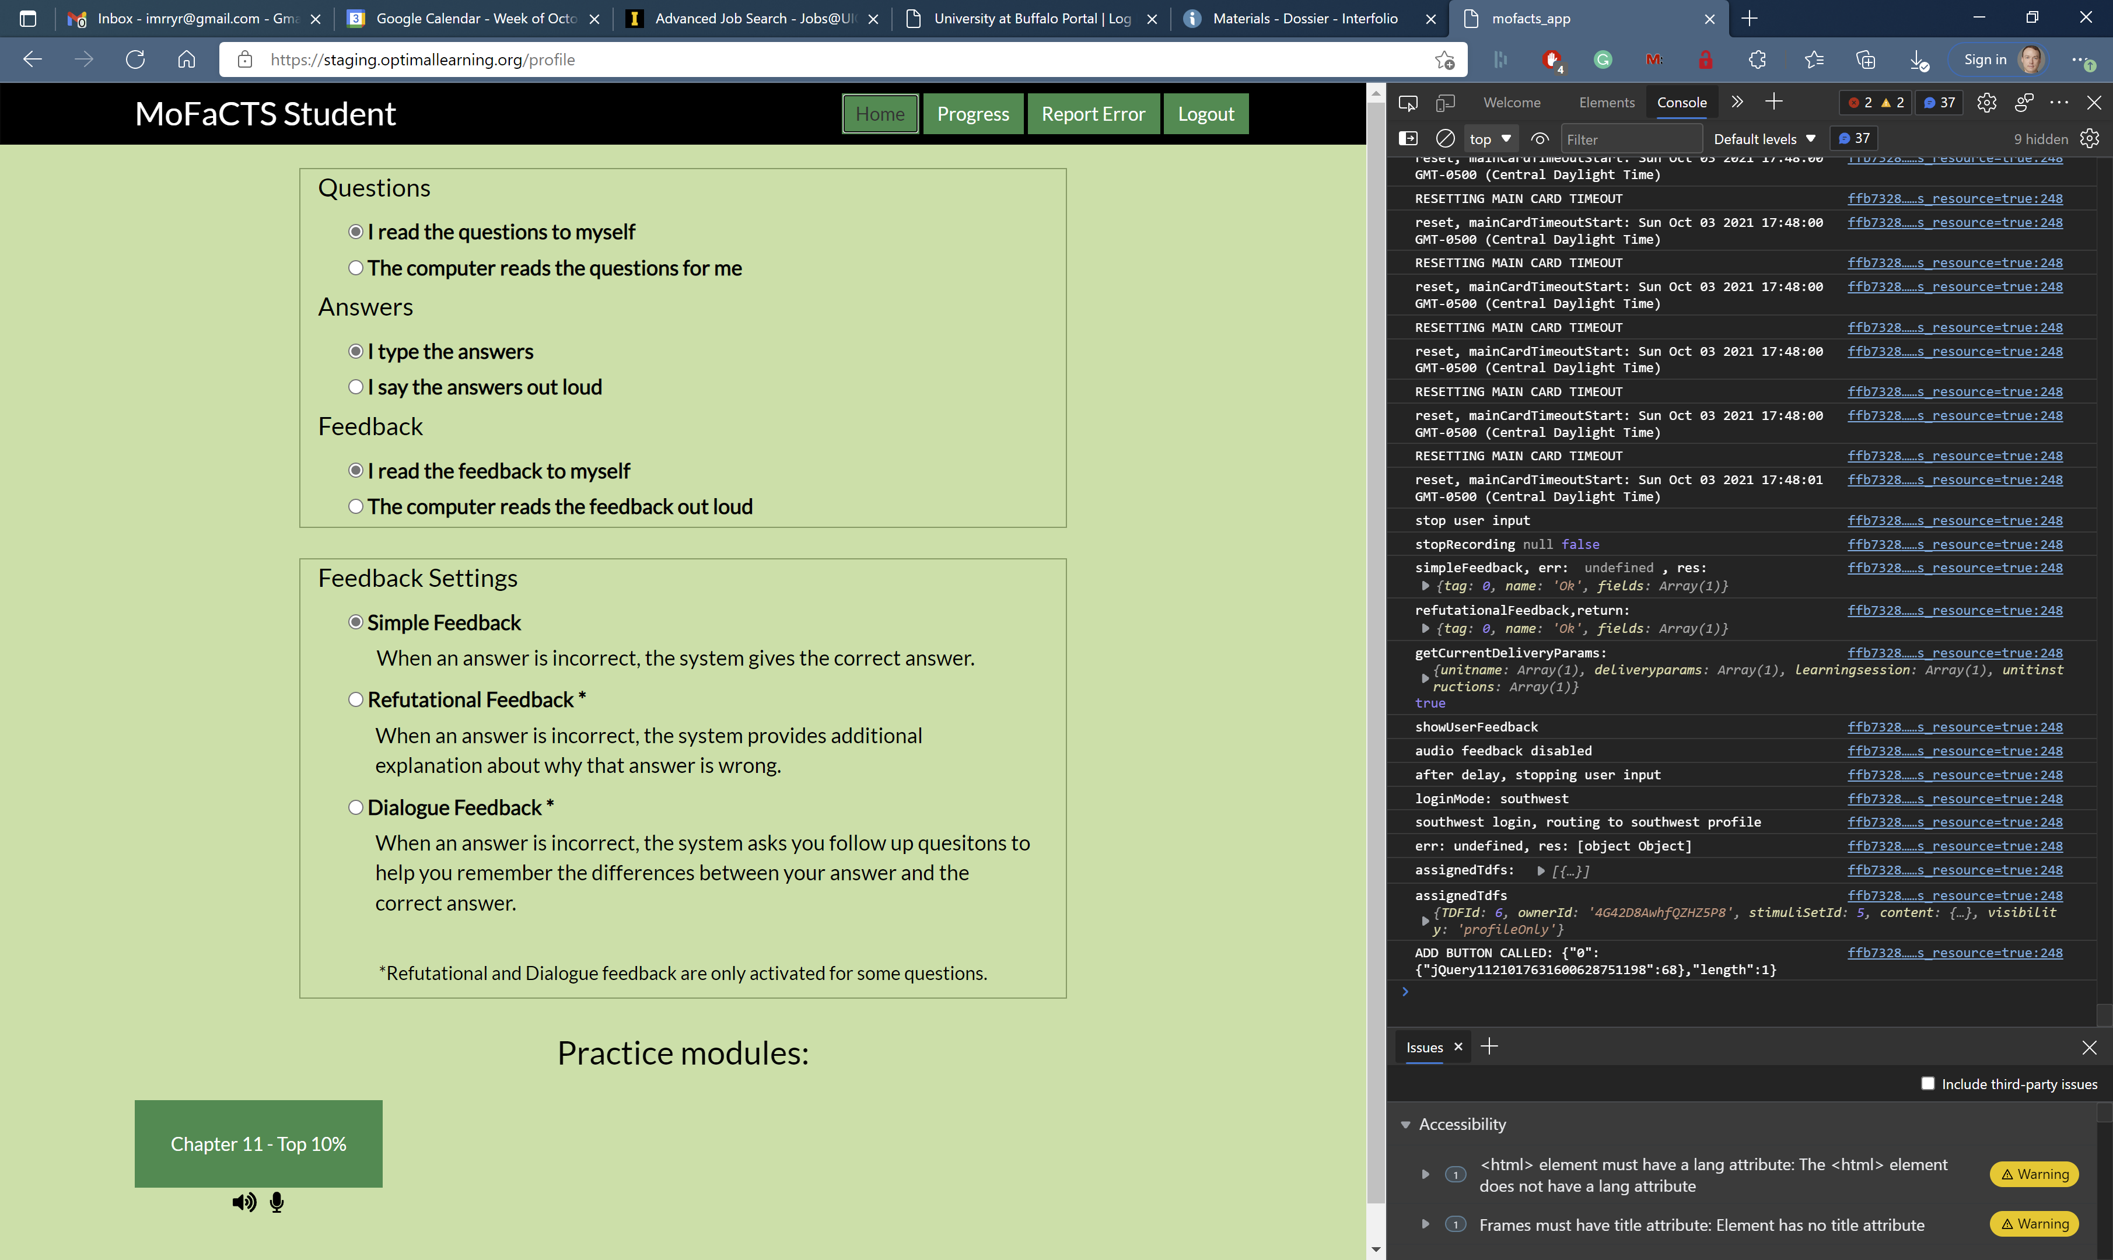Select 'The computer reads the questions for me'
2113x1260 pixels.
(356, 267)
